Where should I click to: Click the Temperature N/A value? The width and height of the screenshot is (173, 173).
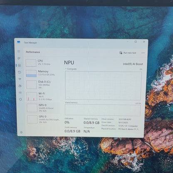click(x=87, y=131)
